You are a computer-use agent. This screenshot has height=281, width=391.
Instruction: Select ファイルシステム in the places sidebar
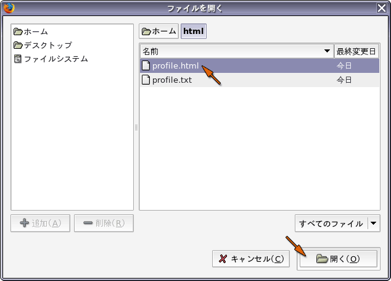(72, 59)
